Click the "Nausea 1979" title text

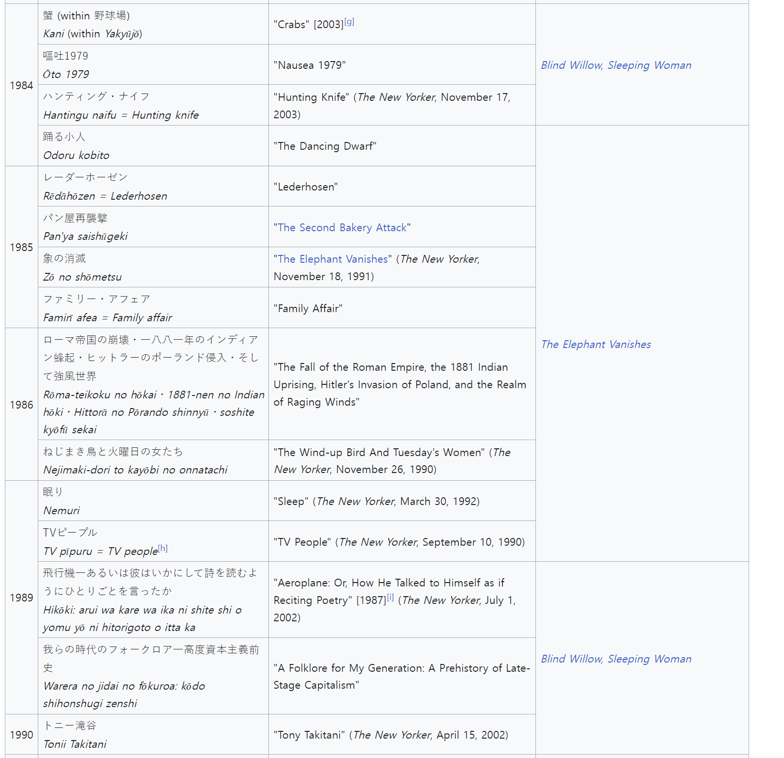pyautogui.click(x=310, y=65)
